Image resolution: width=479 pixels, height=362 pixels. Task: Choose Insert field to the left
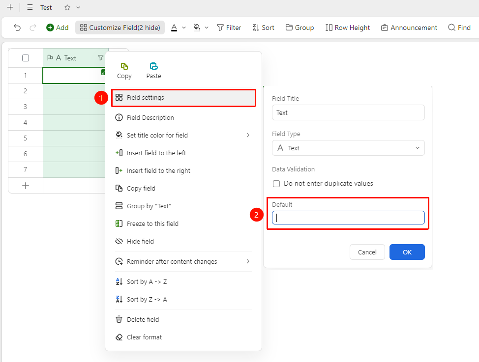[183, 153]
